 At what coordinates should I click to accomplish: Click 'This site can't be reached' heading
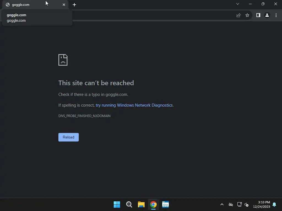click(x=96, y=83)
